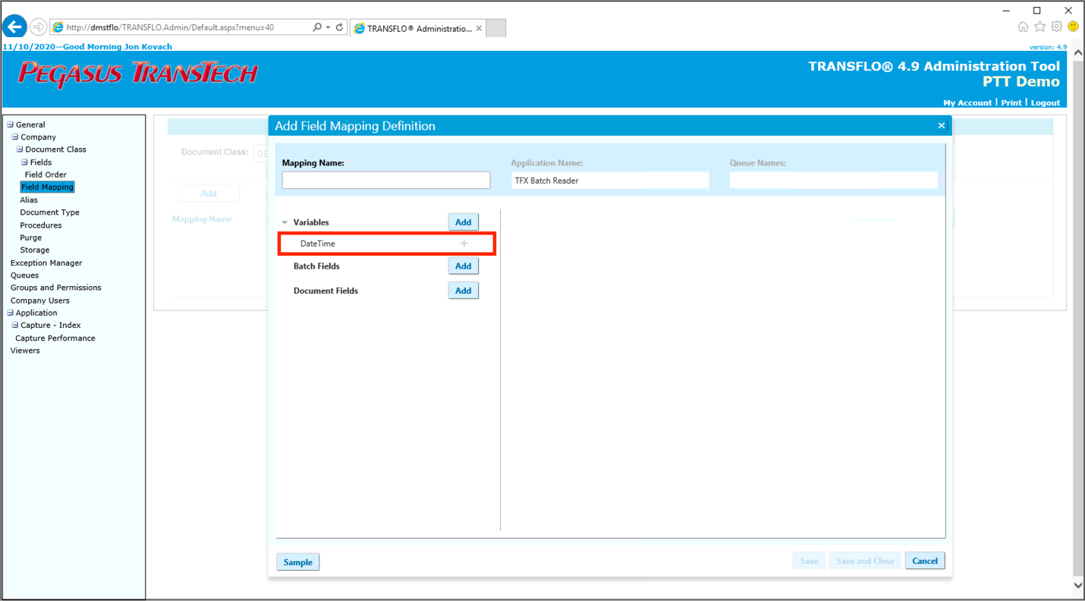
Task: Focus the Mapping Name text field
Action: pyautogui.click(x=386, y=180)
